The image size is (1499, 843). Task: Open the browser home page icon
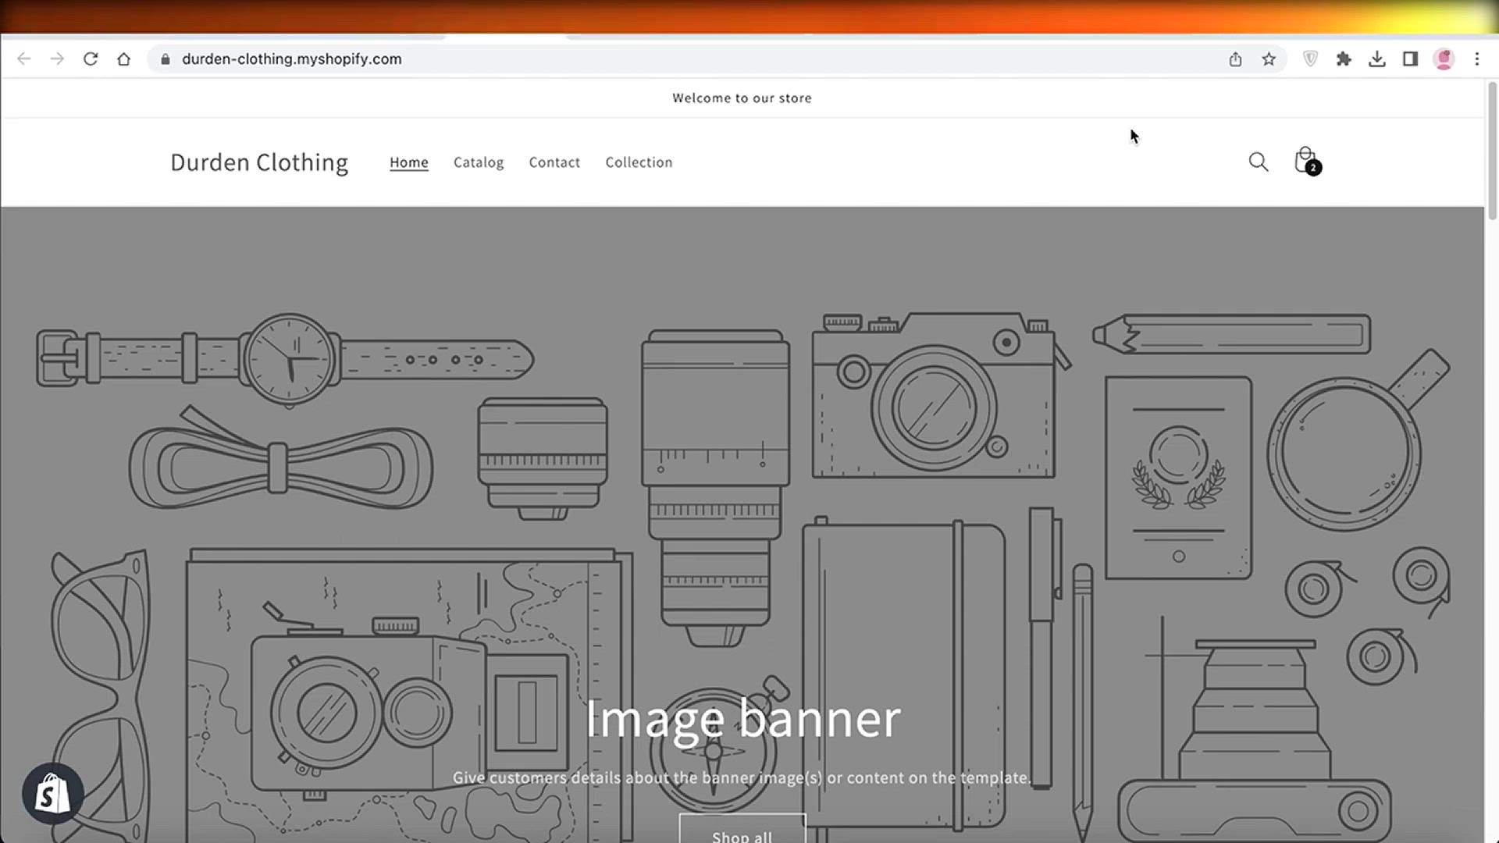[x=123, y=59]
